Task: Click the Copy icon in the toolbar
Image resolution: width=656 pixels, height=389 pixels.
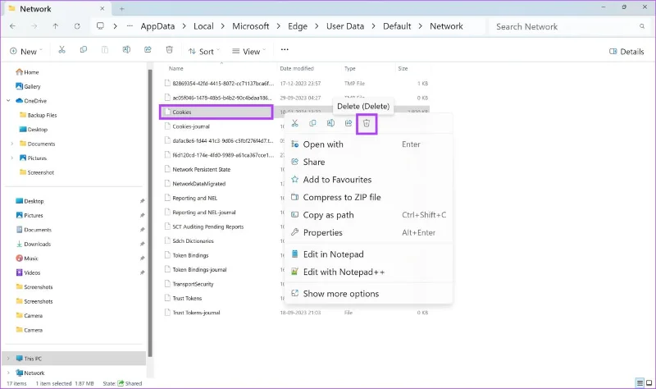Action: tap(84, 50)
